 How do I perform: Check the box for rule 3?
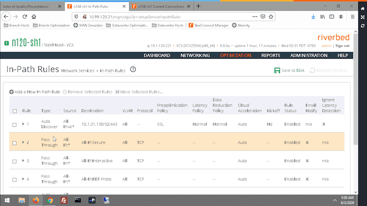click(15, 161)
